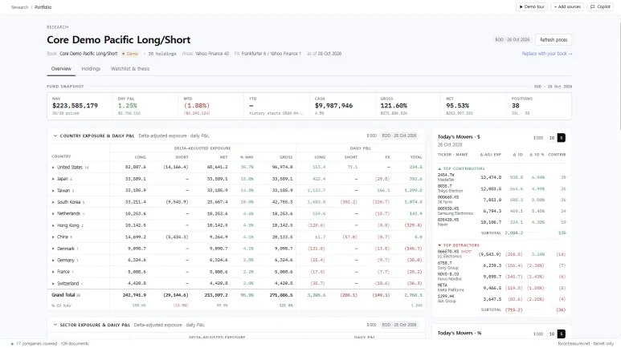The width and height of the screenshot is (621, 348).
Task: Expand the Netherlands country row
Action: (53, 213)
